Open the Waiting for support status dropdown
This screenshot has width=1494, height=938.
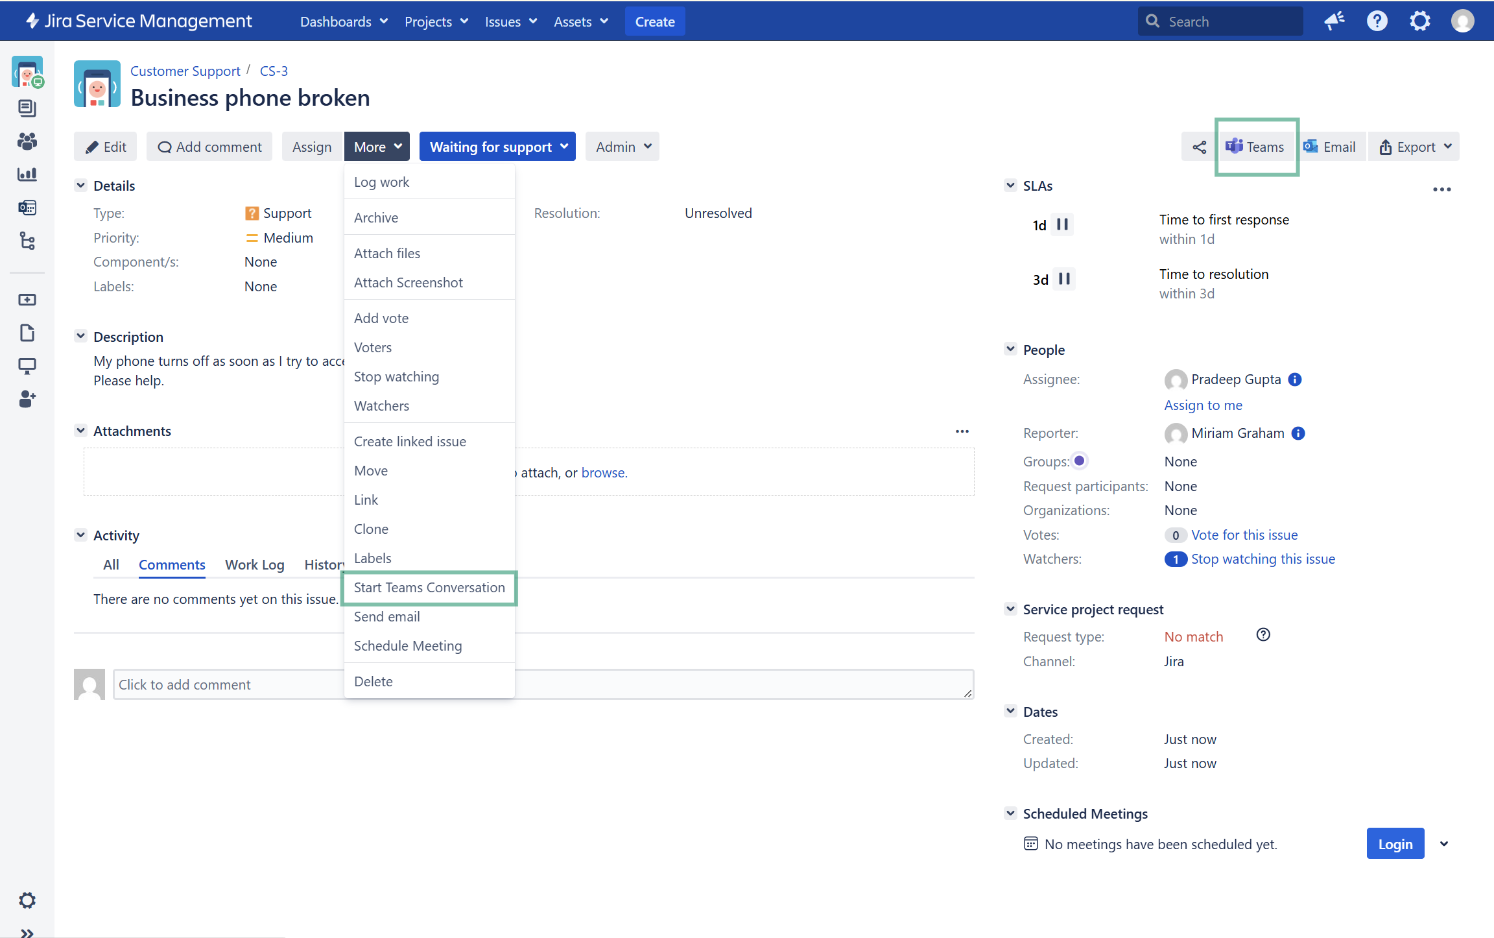497,147
